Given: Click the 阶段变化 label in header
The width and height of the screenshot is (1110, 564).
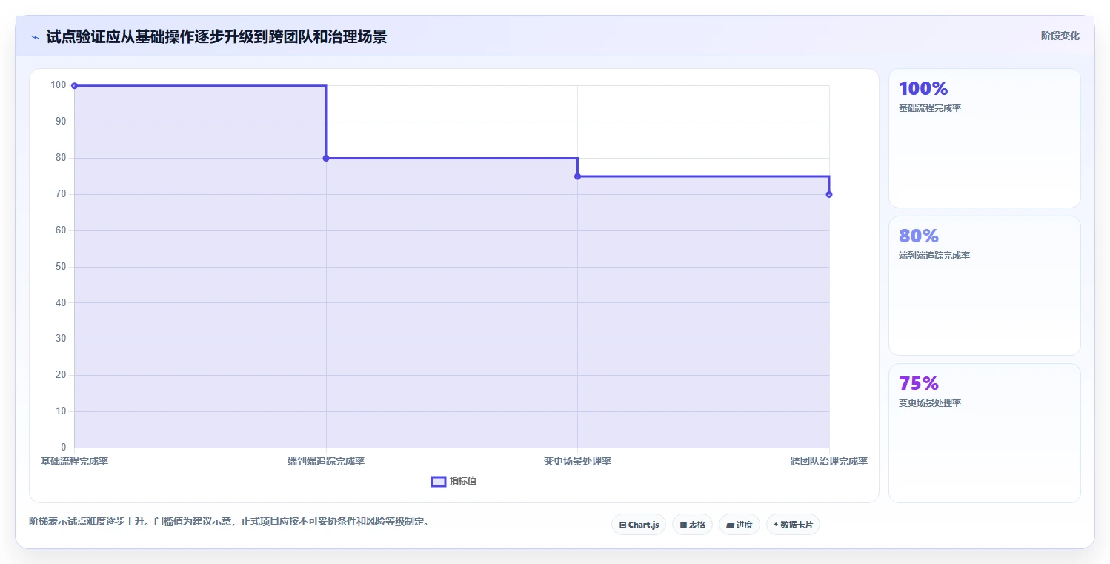Looking at the screenshot, I should point(1060,36).
